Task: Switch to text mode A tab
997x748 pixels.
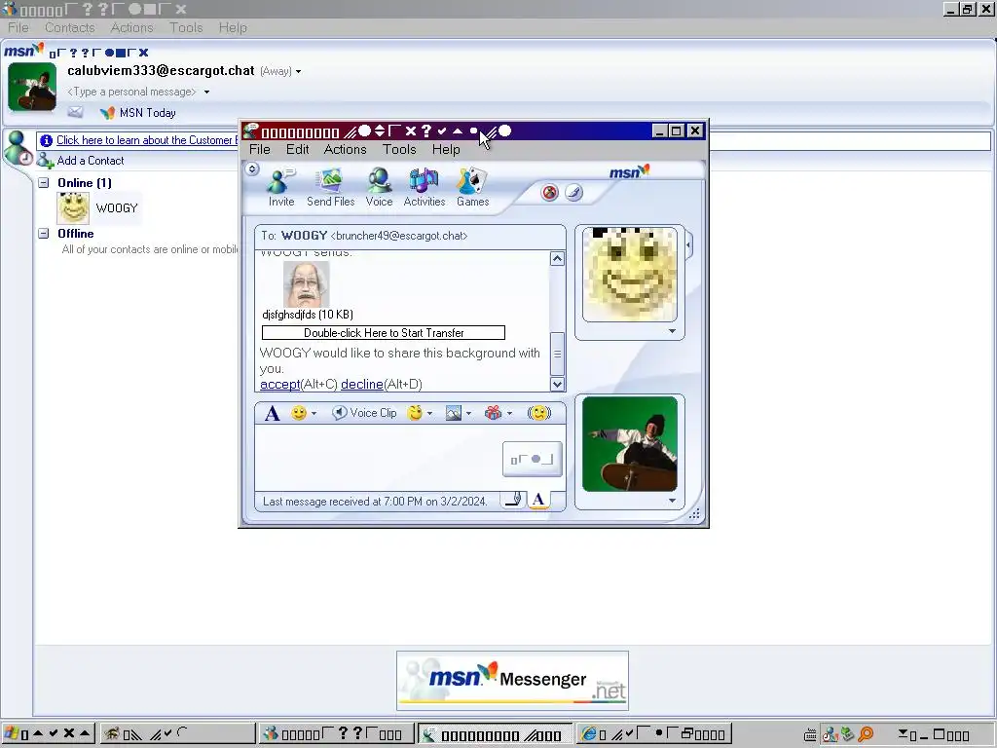Action: pyautogui.click(x=538, y=500)
